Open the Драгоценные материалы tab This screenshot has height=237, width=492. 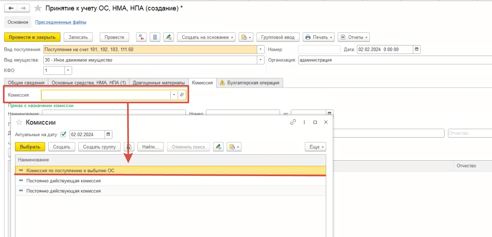coord(159,83)
